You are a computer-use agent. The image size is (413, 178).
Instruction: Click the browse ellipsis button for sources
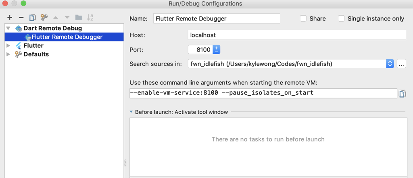(x=401, y=64)
